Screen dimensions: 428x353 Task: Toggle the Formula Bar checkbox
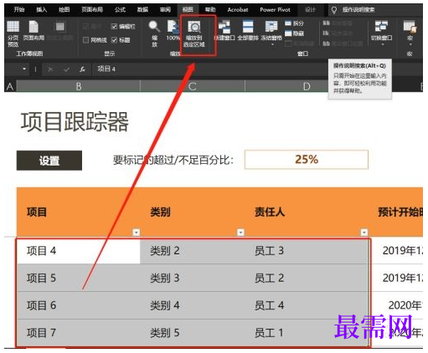(114, 27)
